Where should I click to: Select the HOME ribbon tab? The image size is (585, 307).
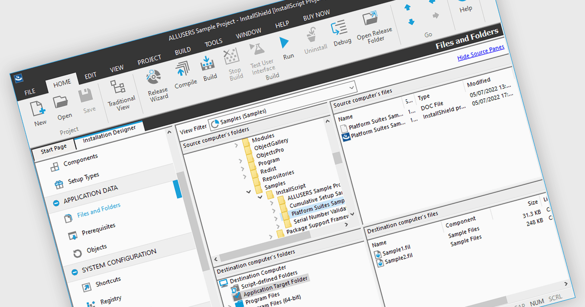(62, 83)
